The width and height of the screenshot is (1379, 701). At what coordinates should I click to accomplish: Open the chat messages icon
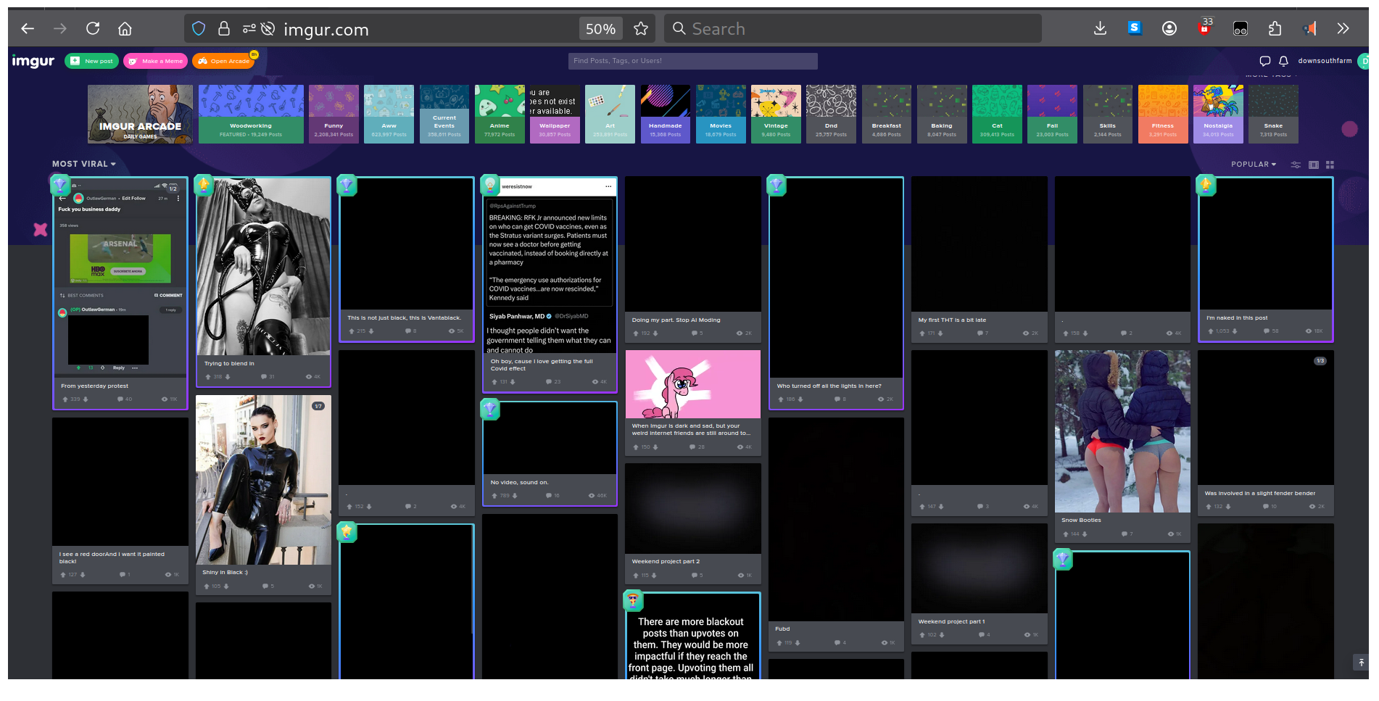pyautogui.click(x=1264, y=61)
